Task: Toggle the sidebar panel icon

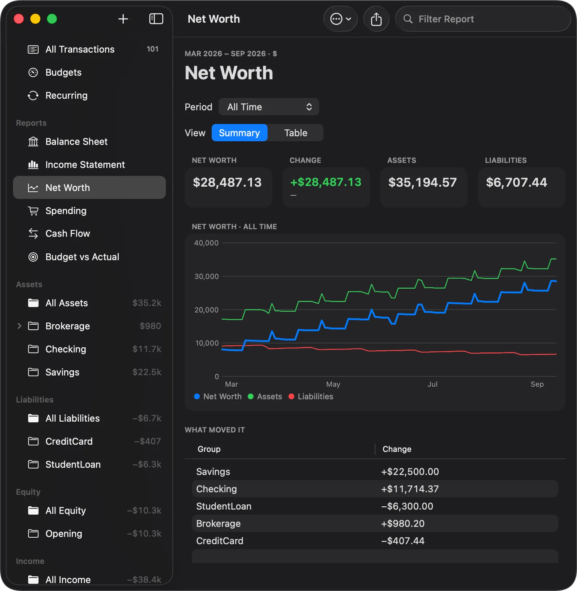Action: (x=156, y=19)
